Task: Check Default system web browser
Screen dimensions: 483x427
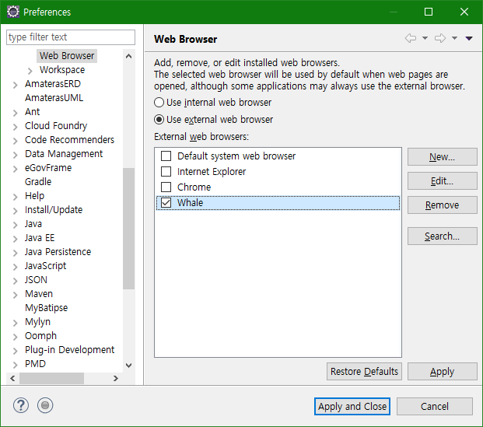Action: [166, 156]
